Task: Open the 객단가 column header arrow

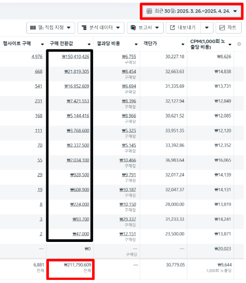Action: point(183,44)
